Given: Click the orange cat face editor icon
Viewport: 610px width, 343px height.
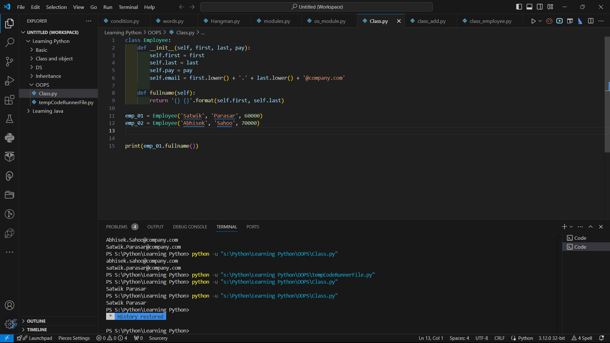Looking at the screenshot, I should [549, 21].
